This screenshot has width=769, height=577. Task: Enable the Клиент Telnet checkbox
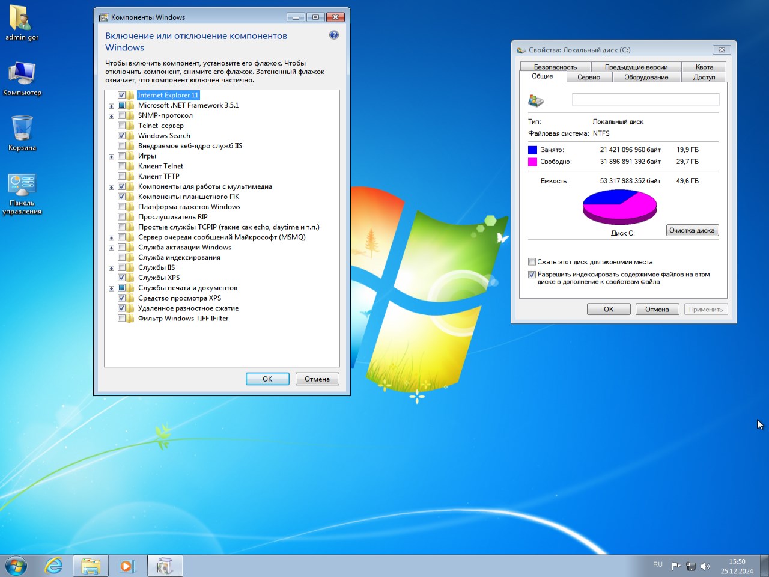click(121, 166)
